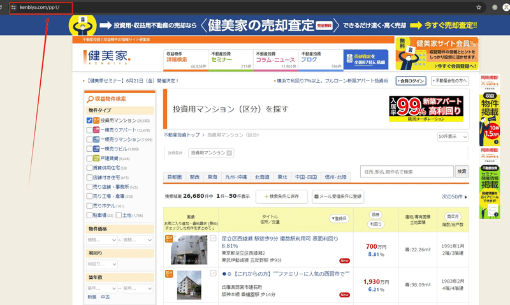Viewport: 510px width, 305px height.
Task: Expand the 利回り dropdown
Action: [x=102, y=264]
